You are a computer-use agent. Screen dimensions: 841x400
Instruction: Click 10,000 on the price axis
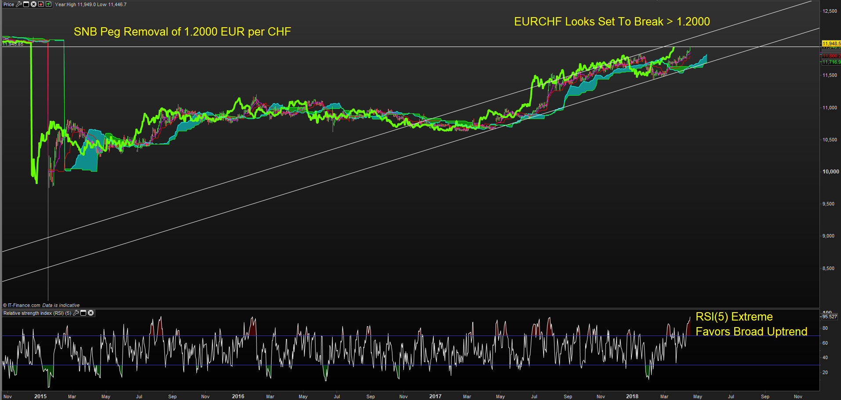click(x=830, y=172)
